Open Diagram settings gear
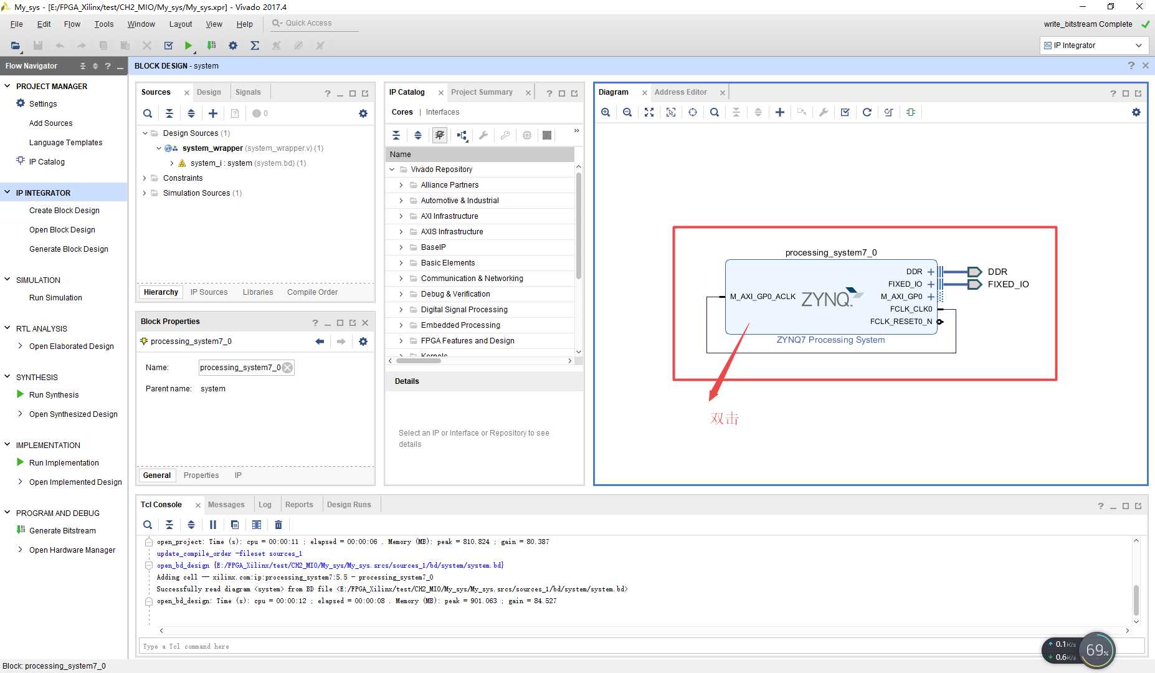Image resolution: width=1155 pixels, height=673 pixels. click(1136, 112)
